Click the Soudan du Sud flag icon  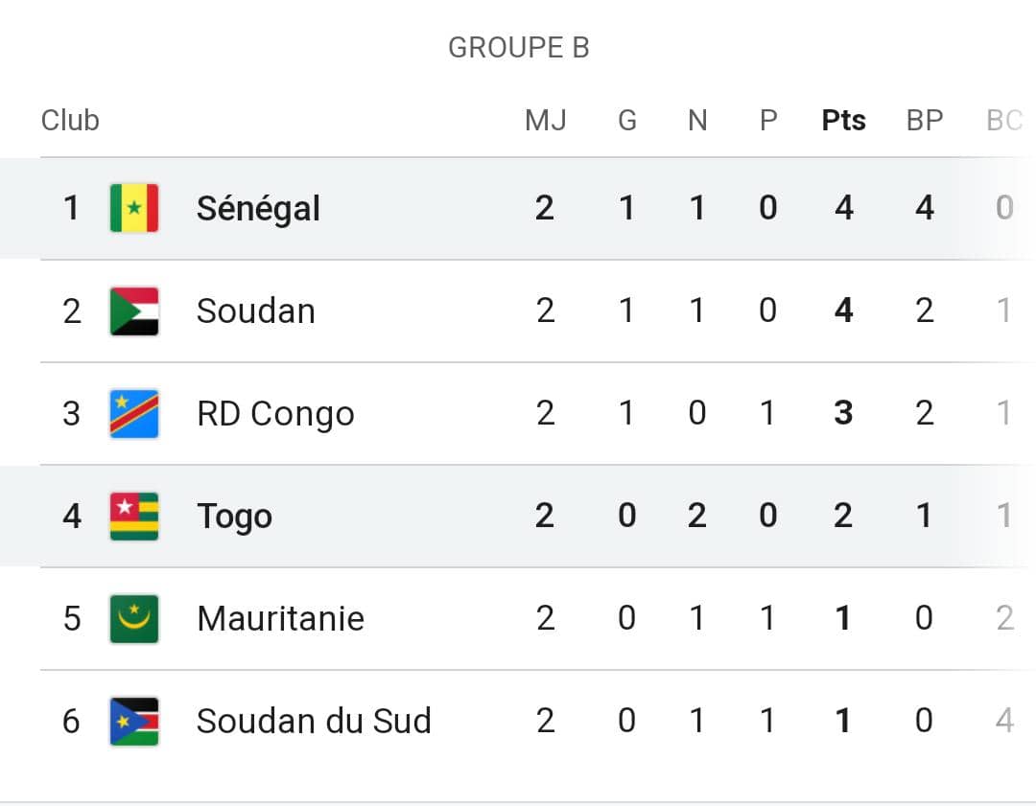[x=134, y=722]
